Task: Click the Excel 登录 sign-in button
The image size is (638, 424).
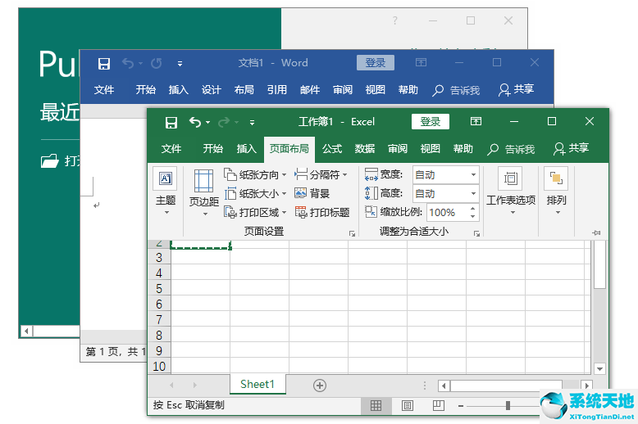Action: tap(431, 122)
